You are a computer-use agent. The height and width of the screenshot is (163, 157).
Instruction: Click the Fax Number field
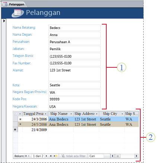tap(75, 63)
